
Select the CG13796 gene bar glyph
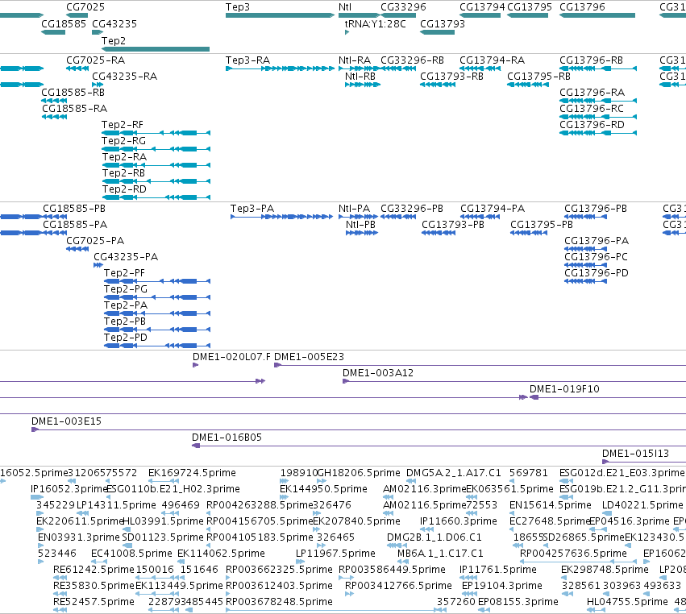pos(597,15)
